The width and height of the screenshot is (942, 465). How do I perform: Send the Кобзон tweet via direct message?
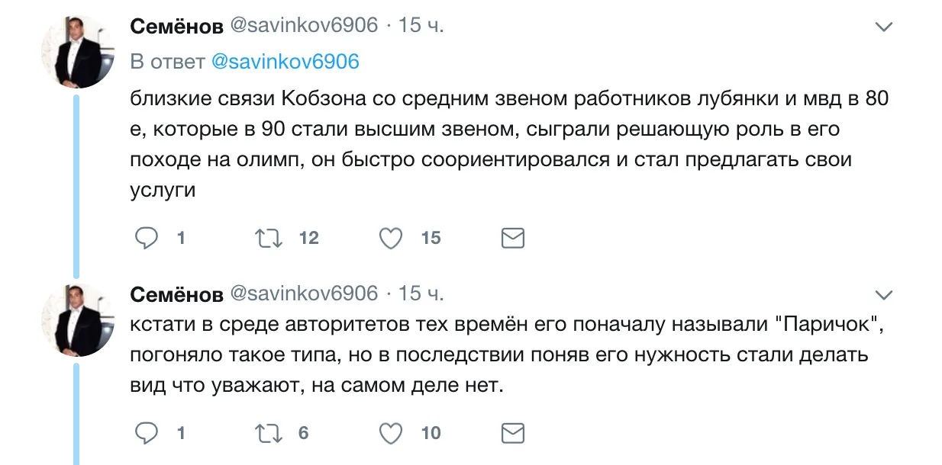pos(512,239)
